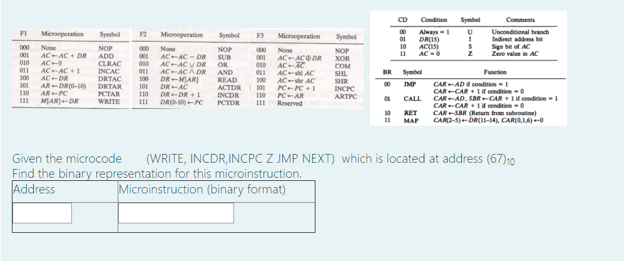The height and width of the screenshot is (261, 624).
Task: Click the Address answer input box
Action: click(42, 213)
